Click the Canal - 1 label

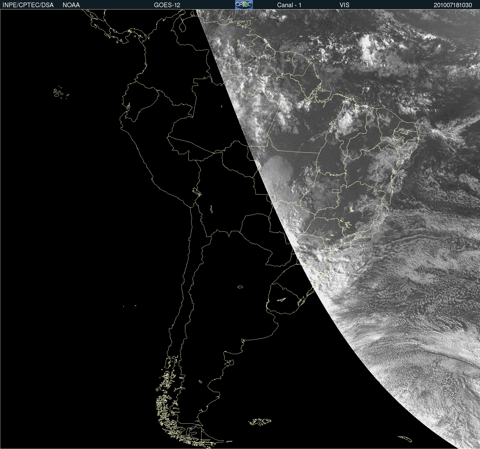tap(289, 5)
